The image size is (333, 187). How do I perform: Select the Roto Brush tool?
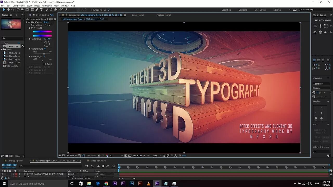click(61, 10)
